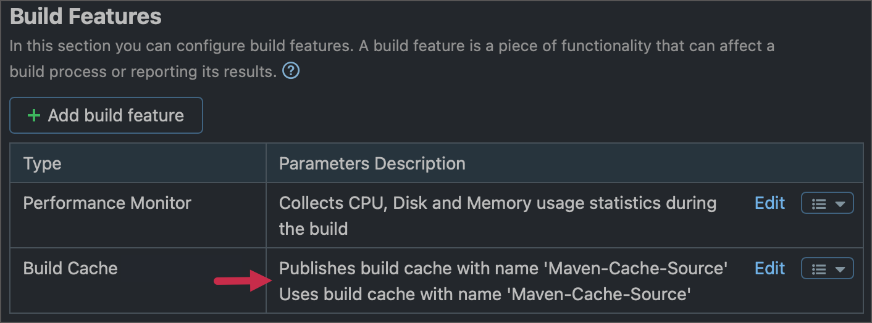Click the 'Collects CPU, Disk and Memory' description

(498, 216)
